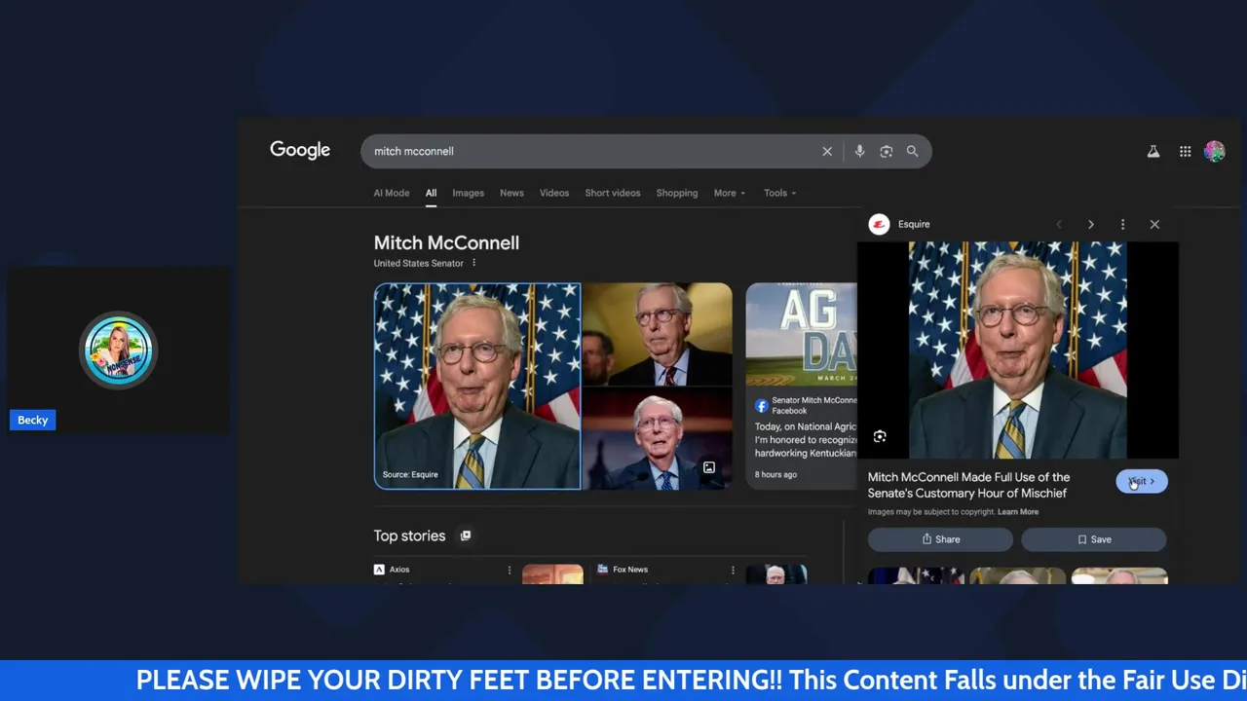Click the large preview image in panel
Image resolution: width=1247 pixels, height=701 pixels.
(x=1017, y=350)
